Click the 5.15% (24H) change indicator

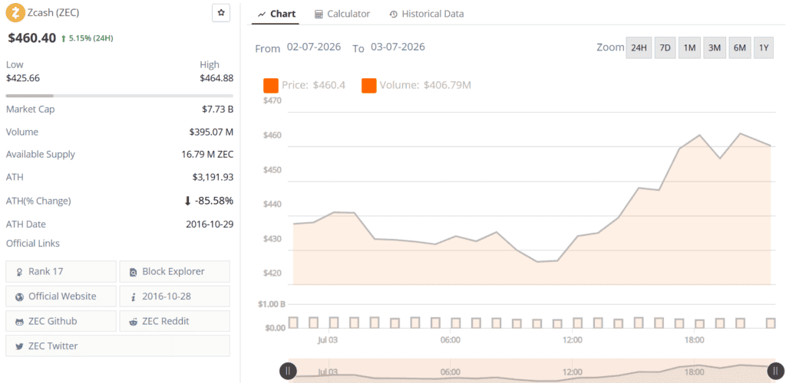tap(87, 38)
